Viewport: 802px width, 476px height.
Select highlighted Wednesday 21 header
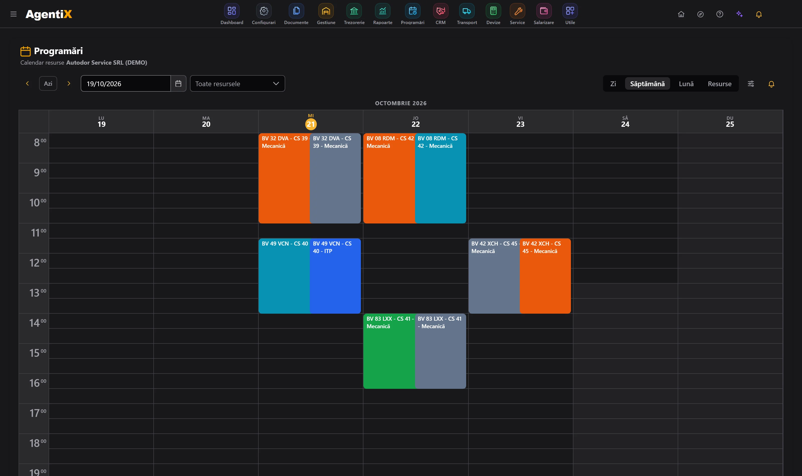(311, 122)
